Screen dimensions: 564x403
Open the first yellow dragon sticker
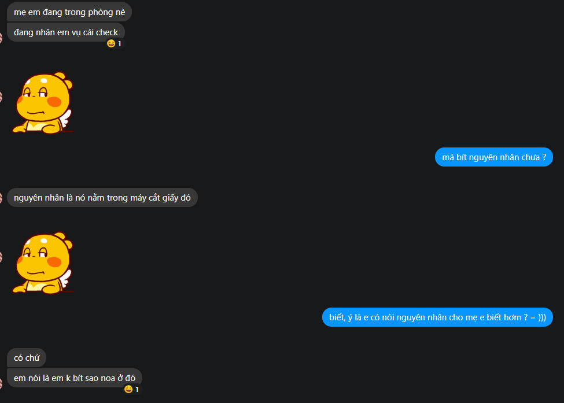pyautogui.click(x=42, y=103)
